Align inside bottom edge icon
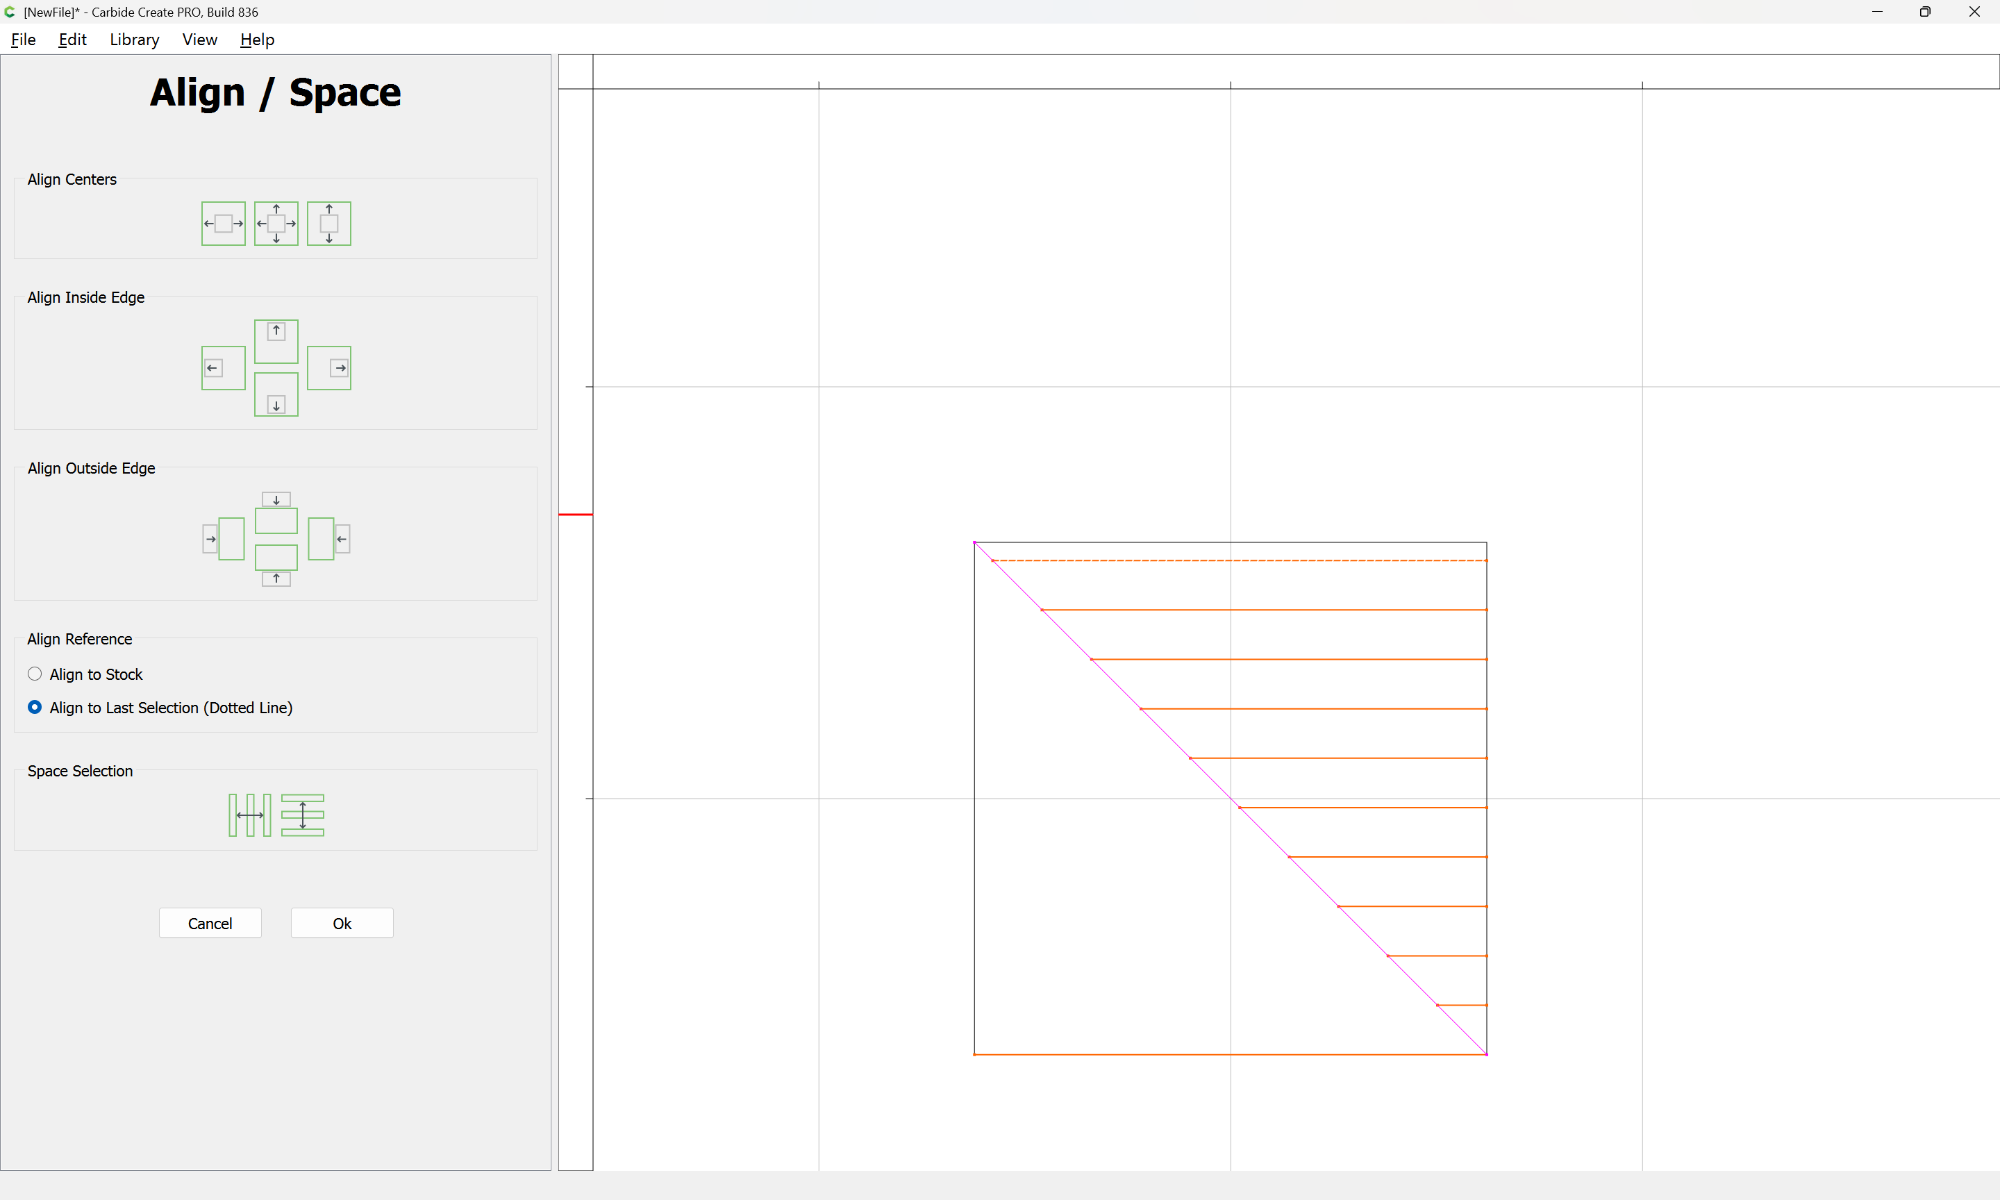The width and height of the screenshot is (2000, 1200). tap(276, 394)
